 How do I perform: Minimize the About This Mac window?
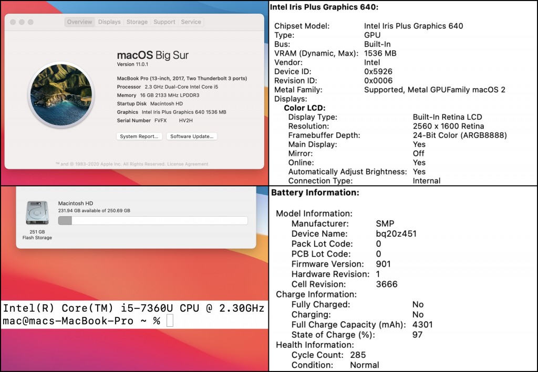(22, 22)
